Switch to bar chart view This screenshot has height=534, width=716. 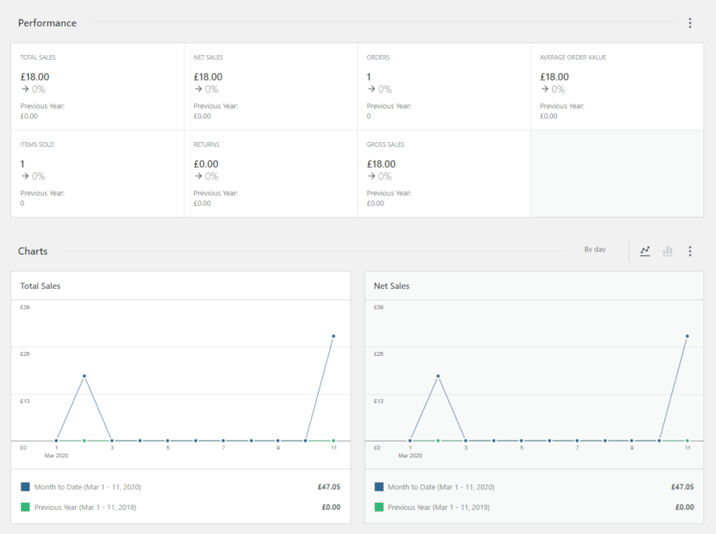click(x=667, y=251)
